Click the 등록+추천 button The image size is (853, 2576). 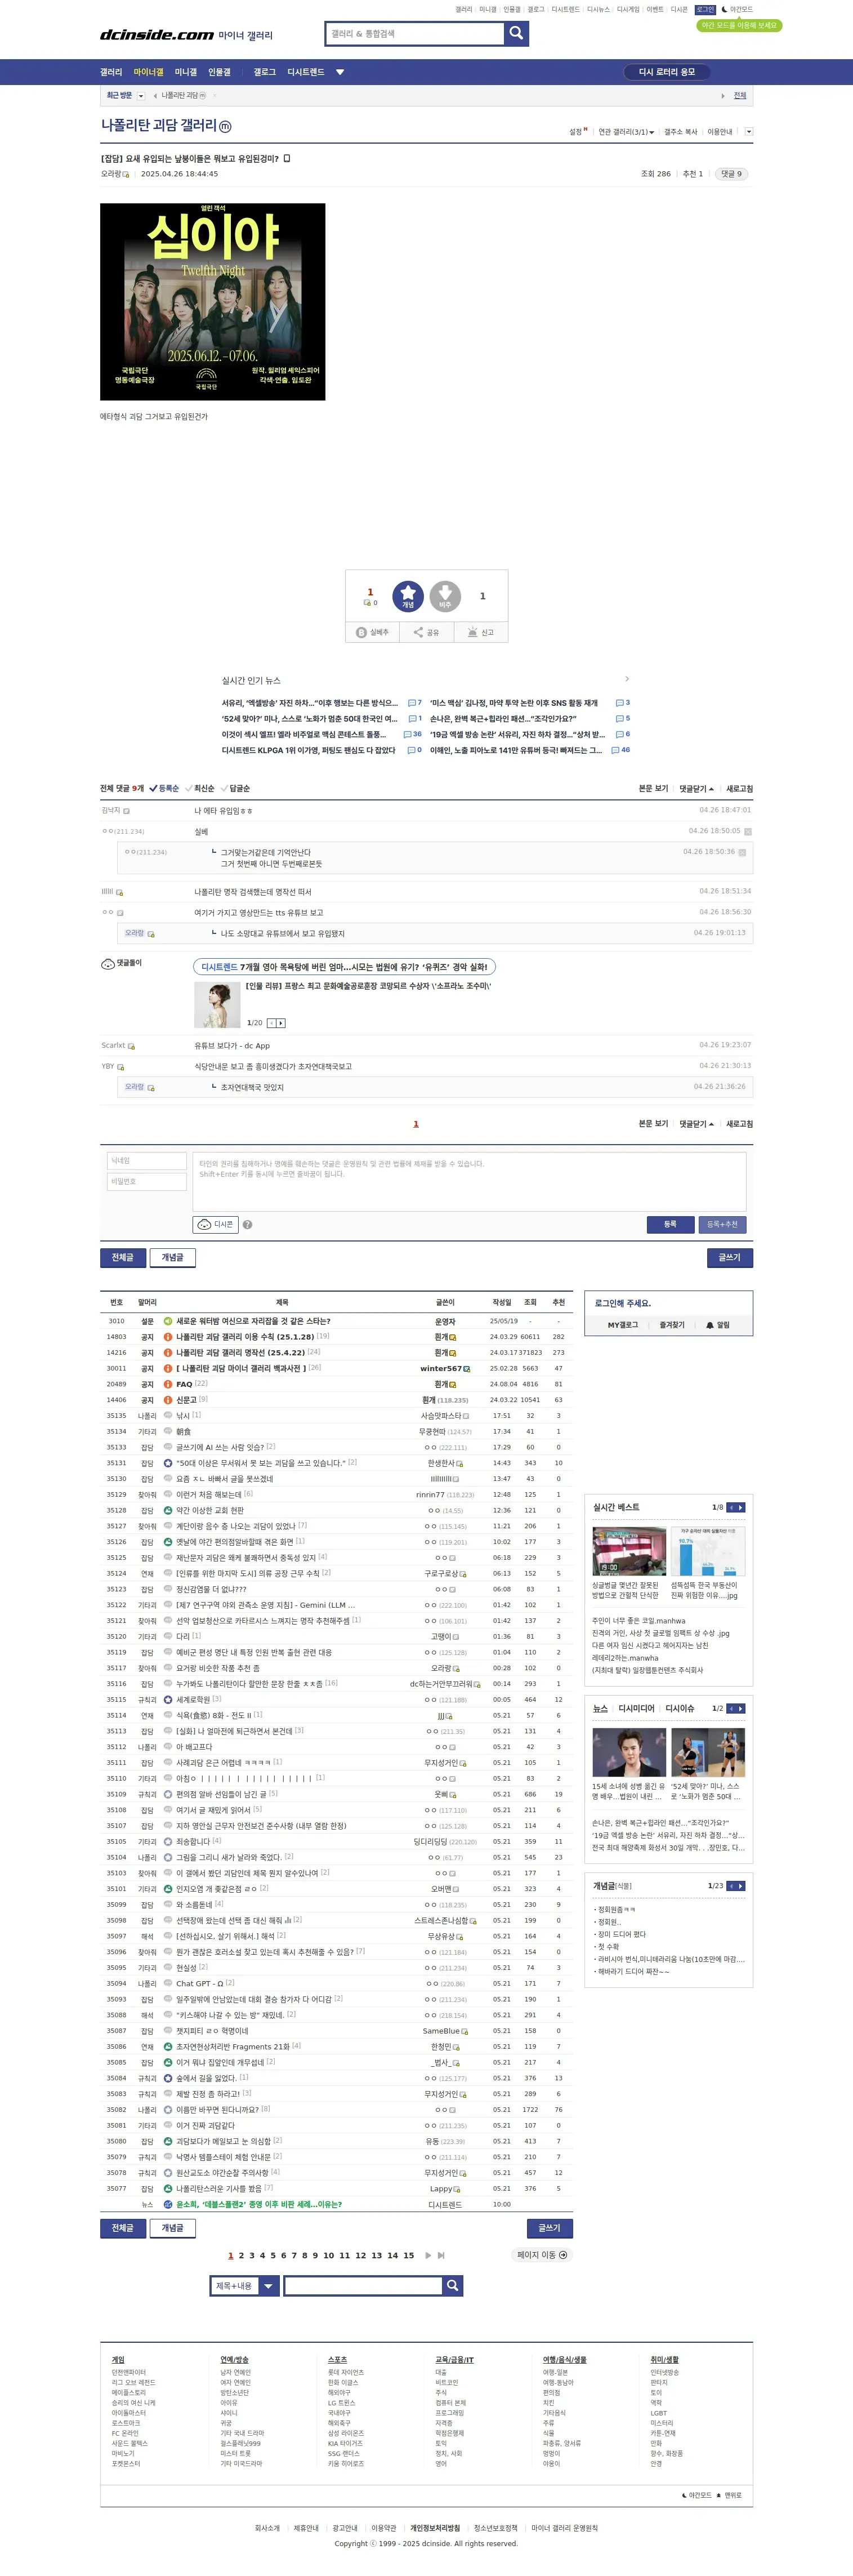pos(722,1224)
